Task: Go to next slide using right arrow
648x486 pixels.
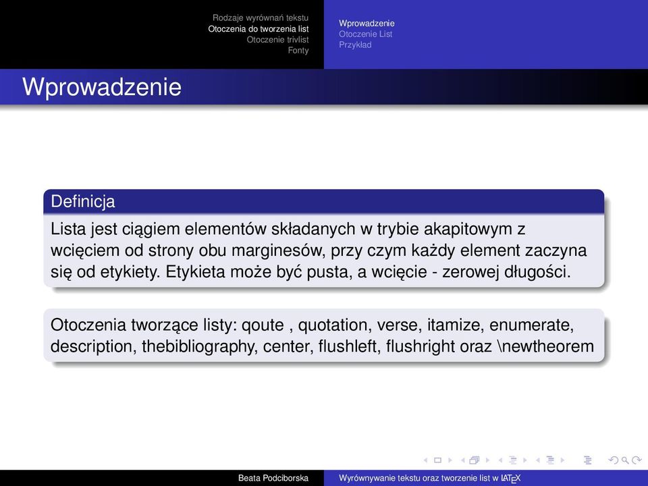Action: click(450, 460)
